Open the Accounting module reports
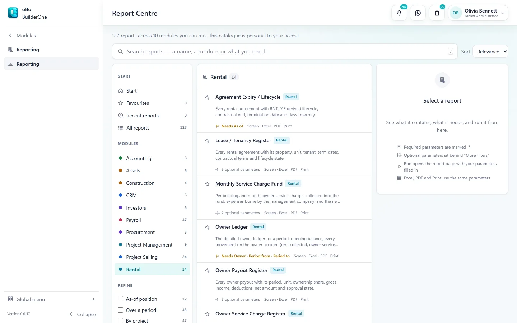 pyautogui.click(x=152, y=158)
